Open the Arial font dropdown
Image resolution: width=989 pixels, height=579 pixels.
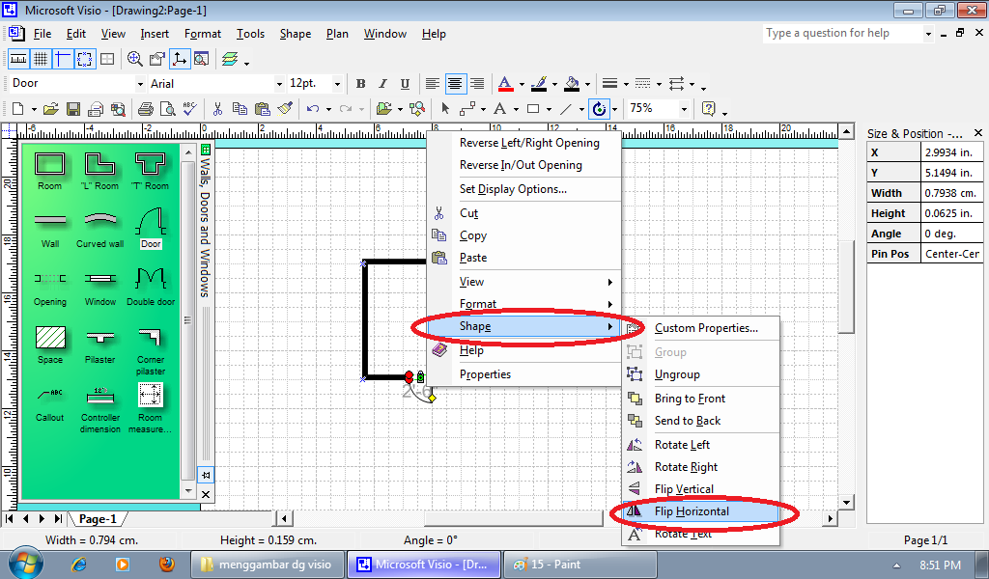279,84
